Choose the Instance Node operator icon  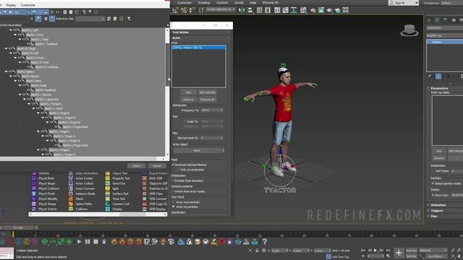click(71, 194)
